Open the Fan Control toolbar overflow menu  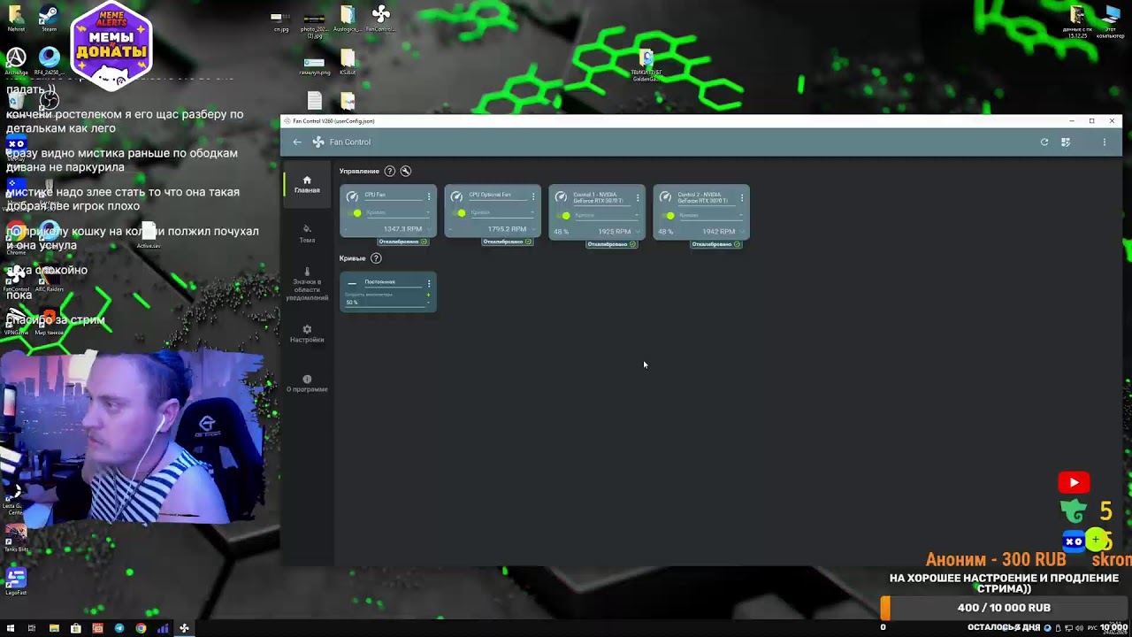[1104, 142]
